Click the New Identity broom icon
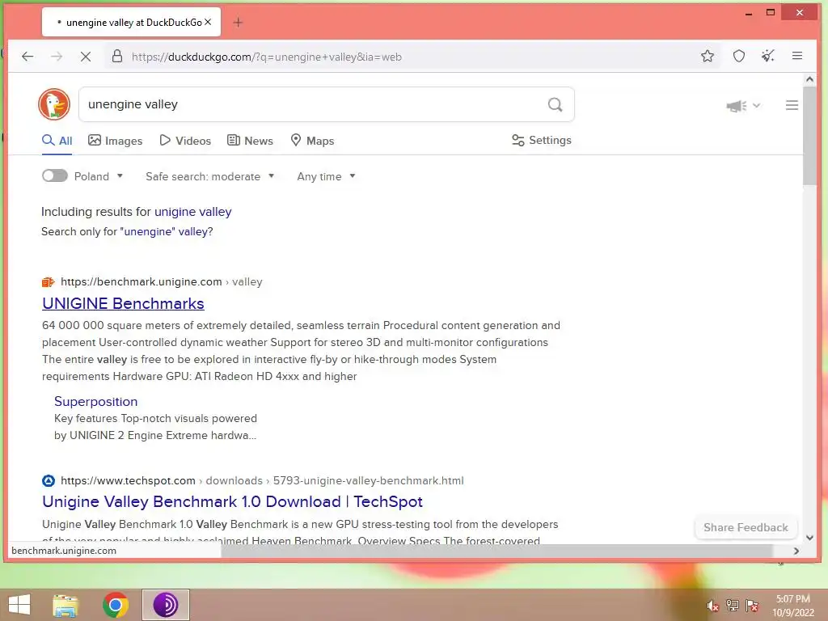Viewport: 828px width, 621px height. (768, 56)
